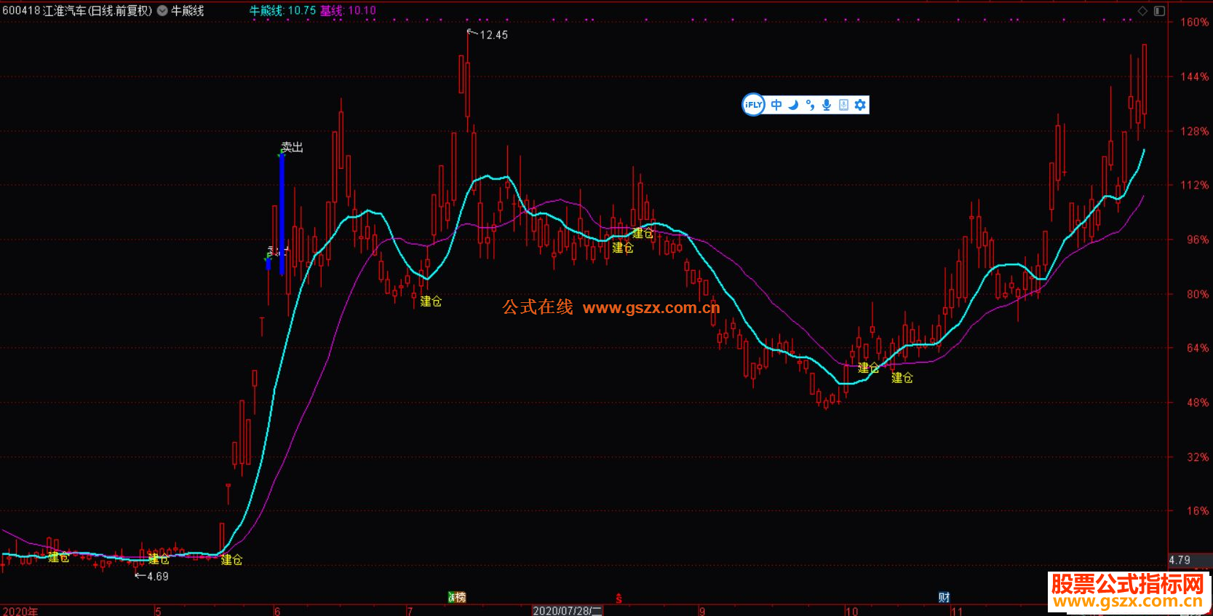Open the iFLY input method logo

pos(753,105)
